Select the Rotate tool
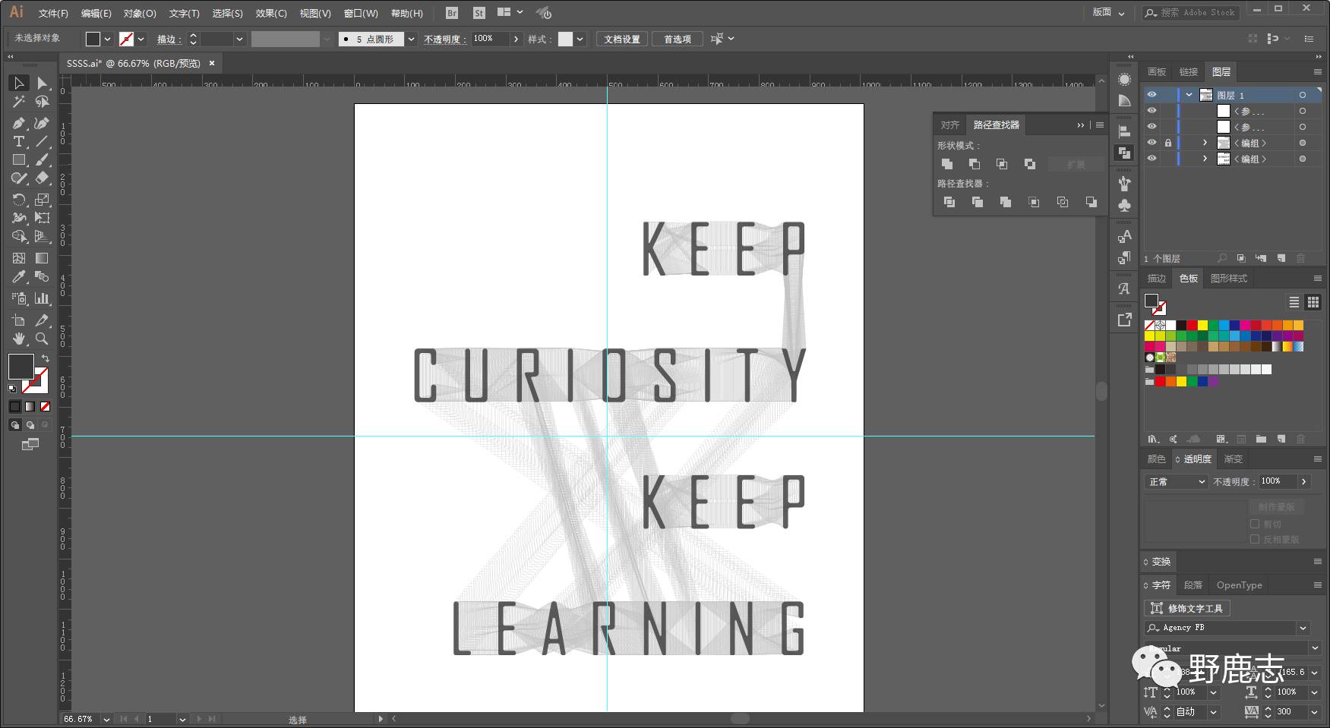Image resolution: width=1330 pixels, height=728 pixels. tap(19, 200)
